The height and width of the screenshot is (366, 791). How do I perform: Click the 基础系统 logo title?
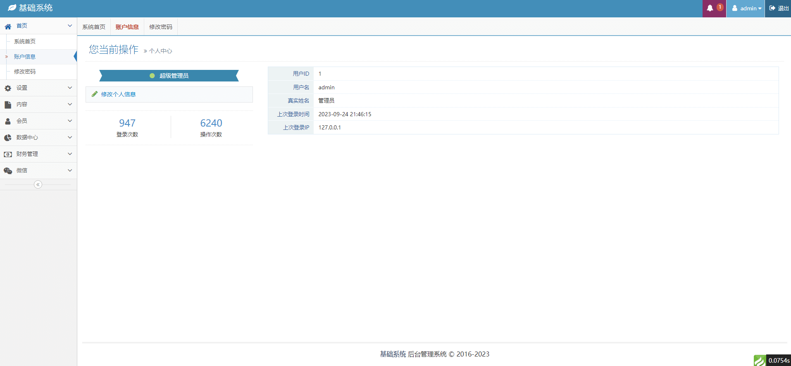pyautogui.click(x=35, y=8)
